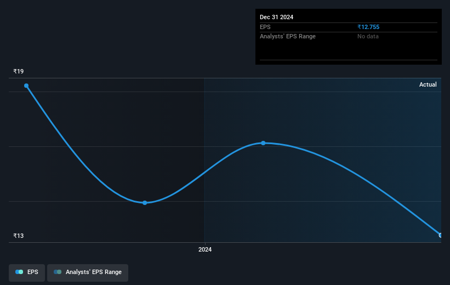The height and width of the screenshot is (285, 450).
Task: Click the 'EPS' row label in tooltip
Action: point(265,27)
